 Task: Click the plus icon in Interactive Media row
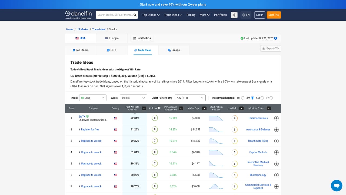point(276,164)
